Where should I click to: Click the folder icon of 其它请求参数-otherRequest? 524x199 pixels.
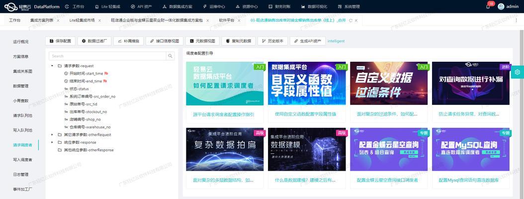pyautogui.click(x=60, y=134)
